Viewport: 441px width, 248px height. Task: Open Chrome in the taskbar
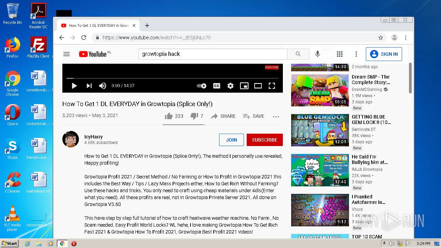coord(62,244)
